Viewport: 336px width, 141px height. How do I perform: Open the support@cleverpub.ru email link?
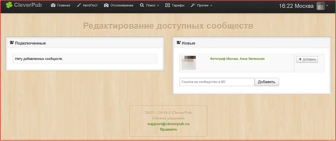pyautogui.click(x=168, y=124)
